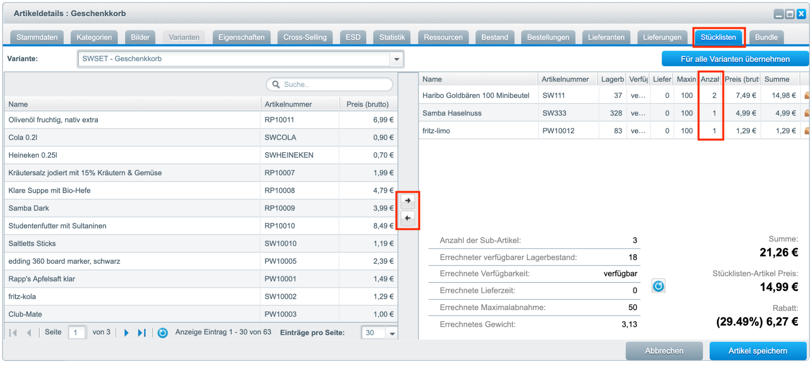Click refresh icon beside Stücklisten-Artikel Preis

point(658,286)
